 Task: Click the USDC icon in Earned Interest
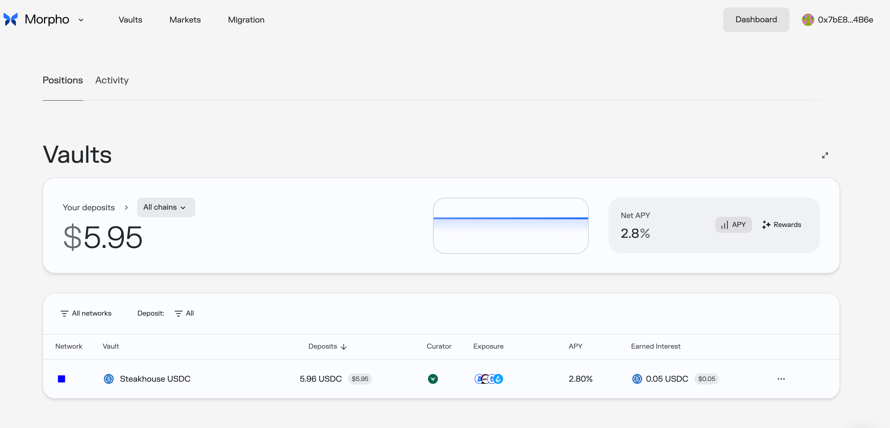637,379
